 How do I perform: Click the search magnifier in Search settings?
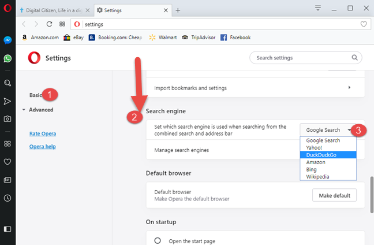355,58
